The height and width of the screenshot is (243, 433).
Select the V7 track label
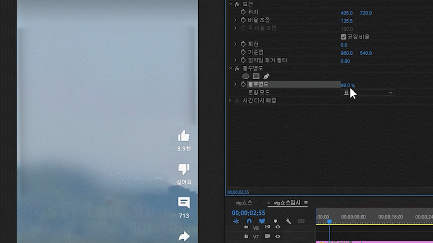[256, 237]
